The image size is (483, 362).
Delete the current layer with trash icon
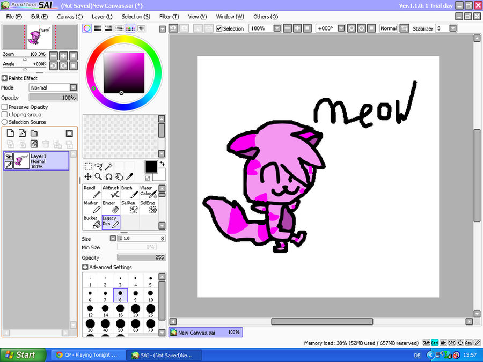coord(46,144)
